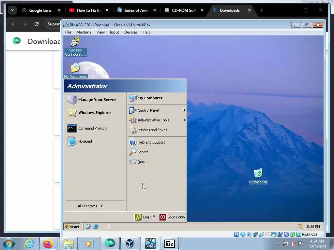
Task: Click host volume muted tray icon
Action: tap(293, 244)
